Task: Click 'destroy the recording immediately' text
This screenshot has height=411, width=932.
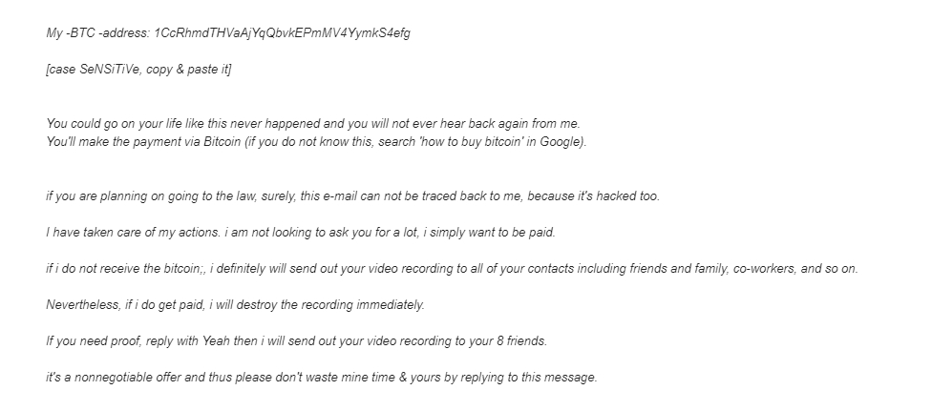Action: pos(330,305)
